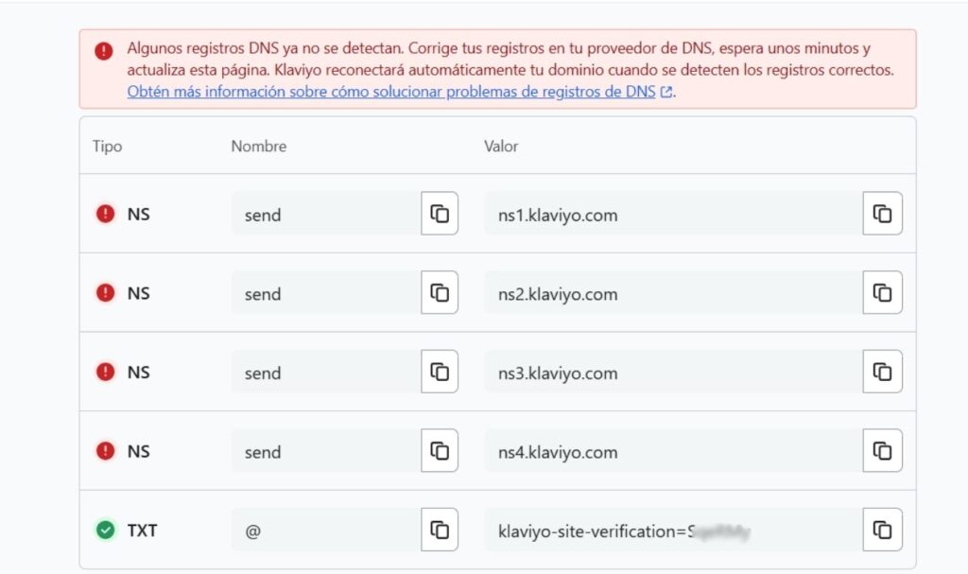Copy the ns1.klaviyo.com value
This screenshot has width=968, height=574.
(882, 214)
